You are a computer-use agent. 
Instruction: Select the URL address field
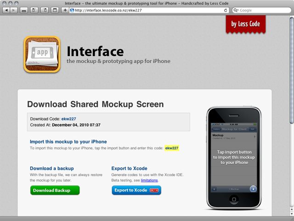[x=149, y=10]
